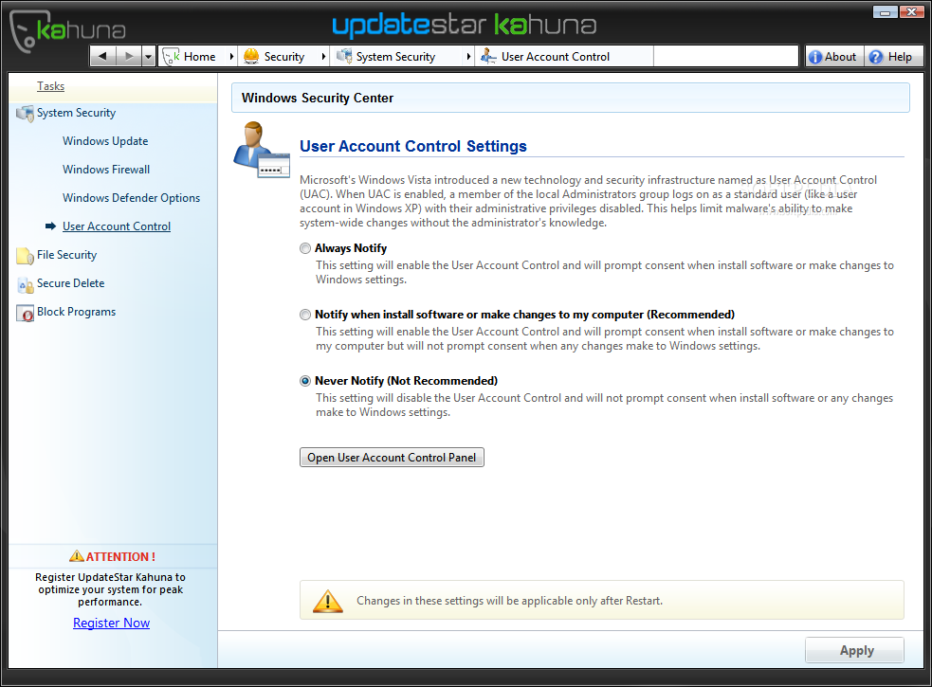Click the back navigation arrow
The height and width of the screenshot is (687, 932).
pos(102,57)
